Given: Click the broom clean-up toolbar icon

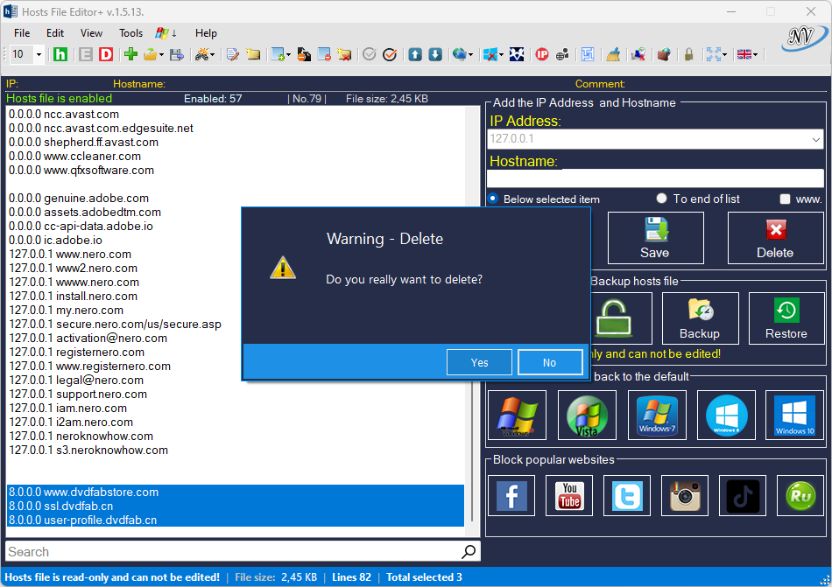Looking at the screenshot, I should tap(613, 54).
